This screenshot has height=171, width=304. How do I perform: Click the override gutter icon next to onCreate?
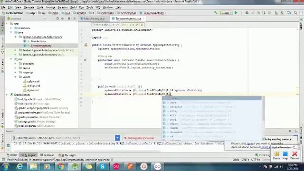[x=85, y=60]
